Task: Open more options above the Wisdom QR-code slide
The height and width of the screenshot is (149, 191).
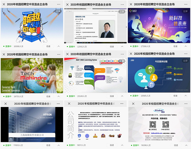Action: click(186, 104)
